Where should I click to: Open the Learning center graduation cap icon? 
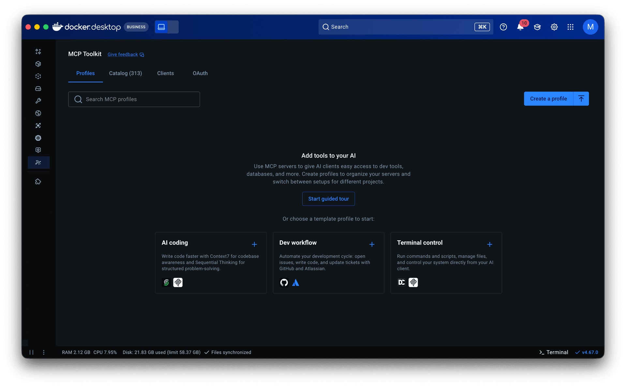point(537,27)
